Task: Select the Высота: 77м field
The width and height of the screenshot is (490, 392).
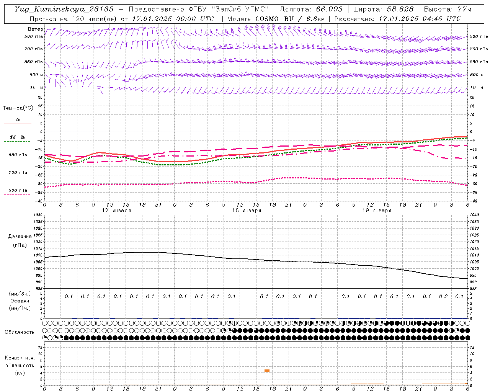Action: click(448, 9)
